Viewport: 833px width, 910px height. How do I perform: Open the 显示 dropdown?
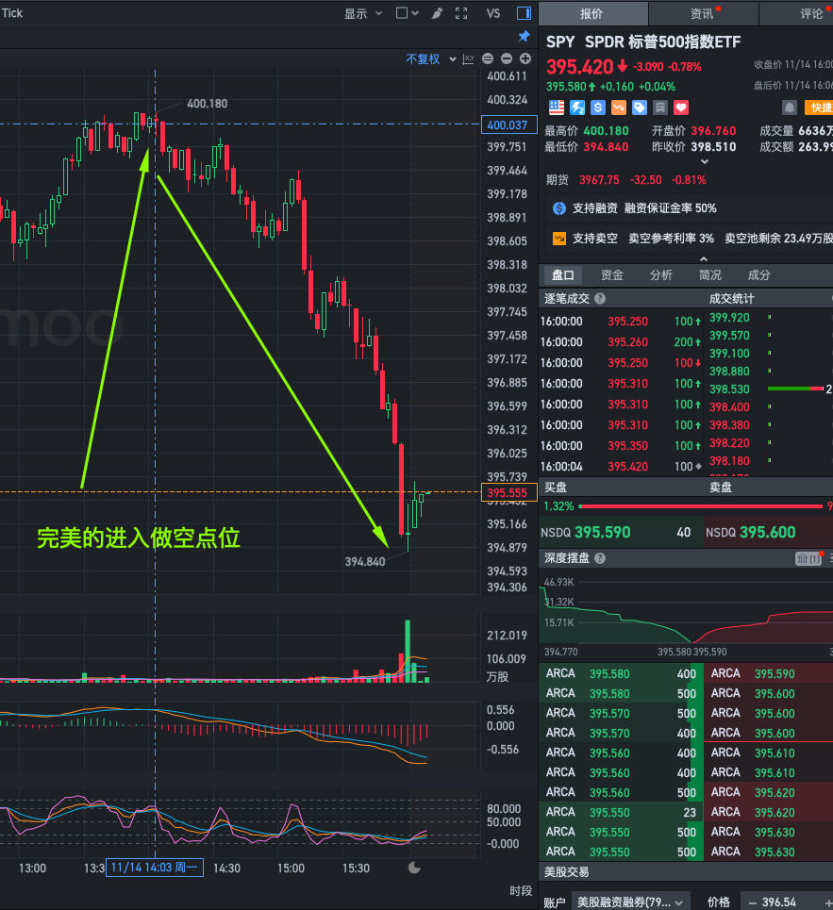363,13
